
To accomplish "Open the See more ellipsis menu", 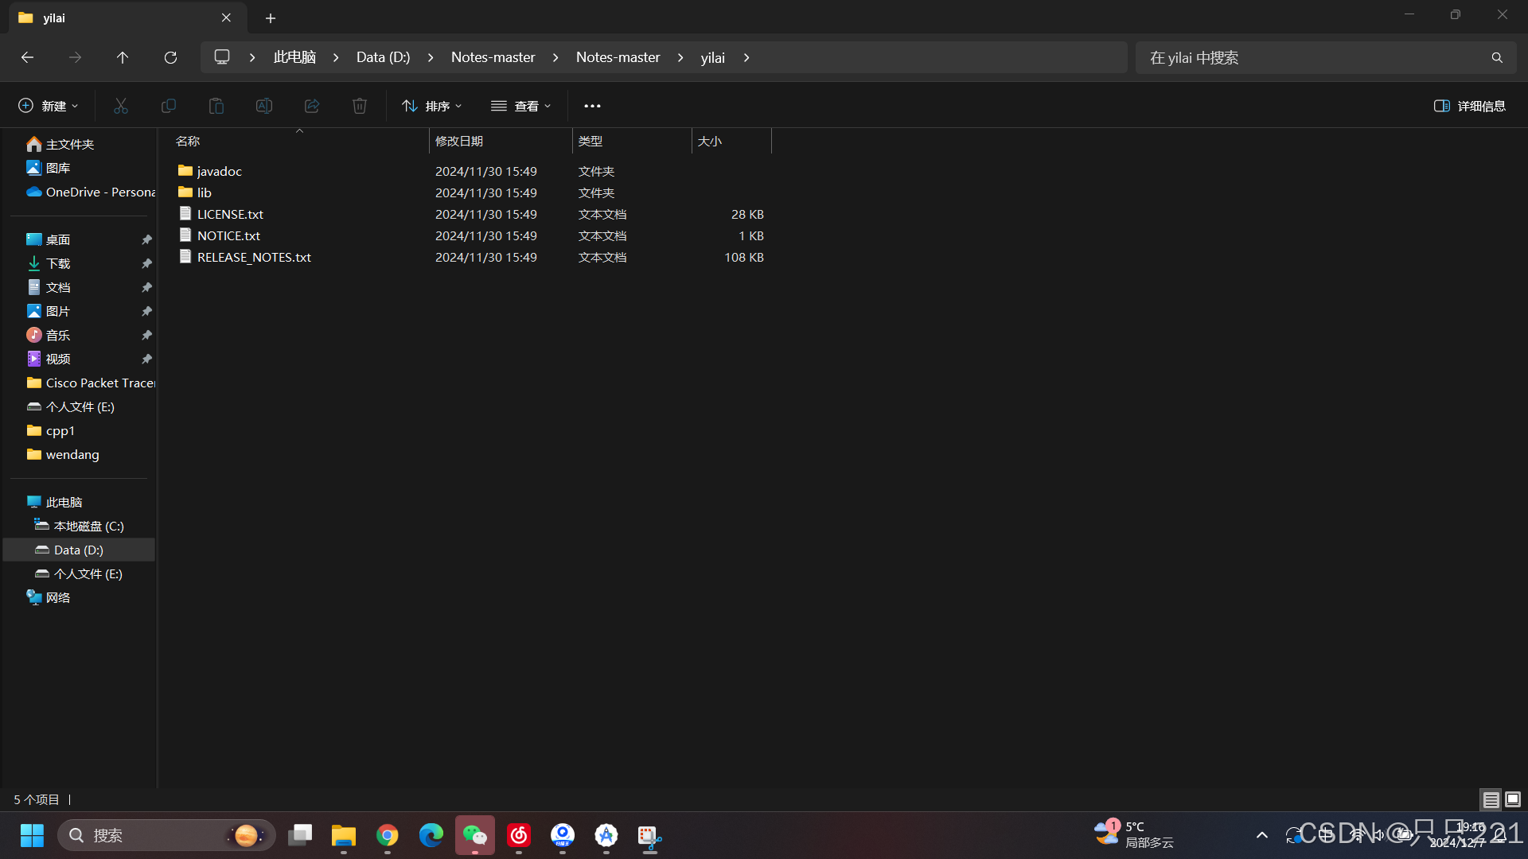I will 592,106.
